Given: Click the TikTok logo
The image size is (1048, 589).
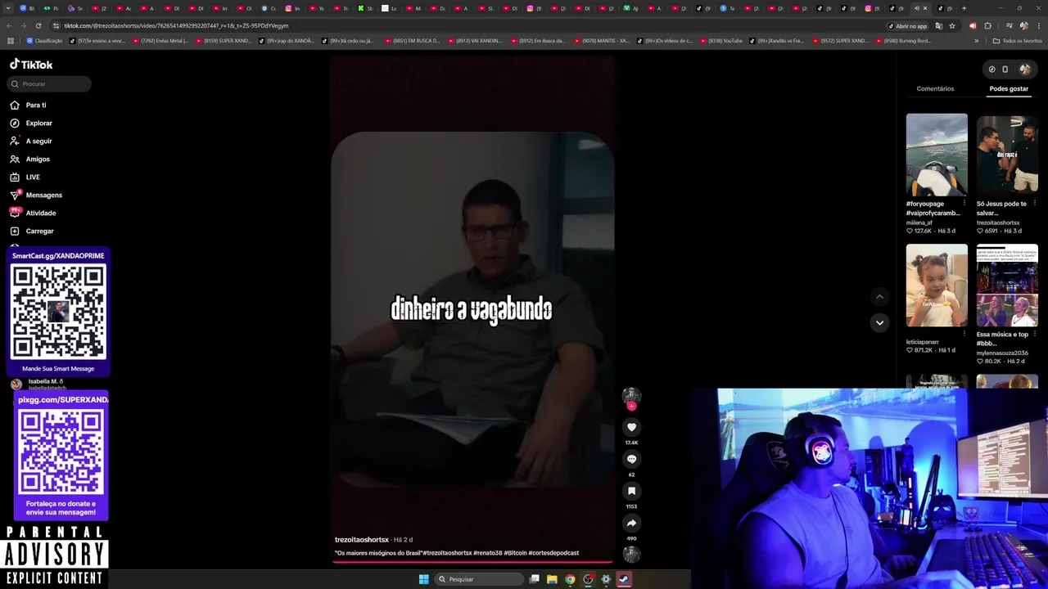Looking at the screenshot, I should [31, 64].
